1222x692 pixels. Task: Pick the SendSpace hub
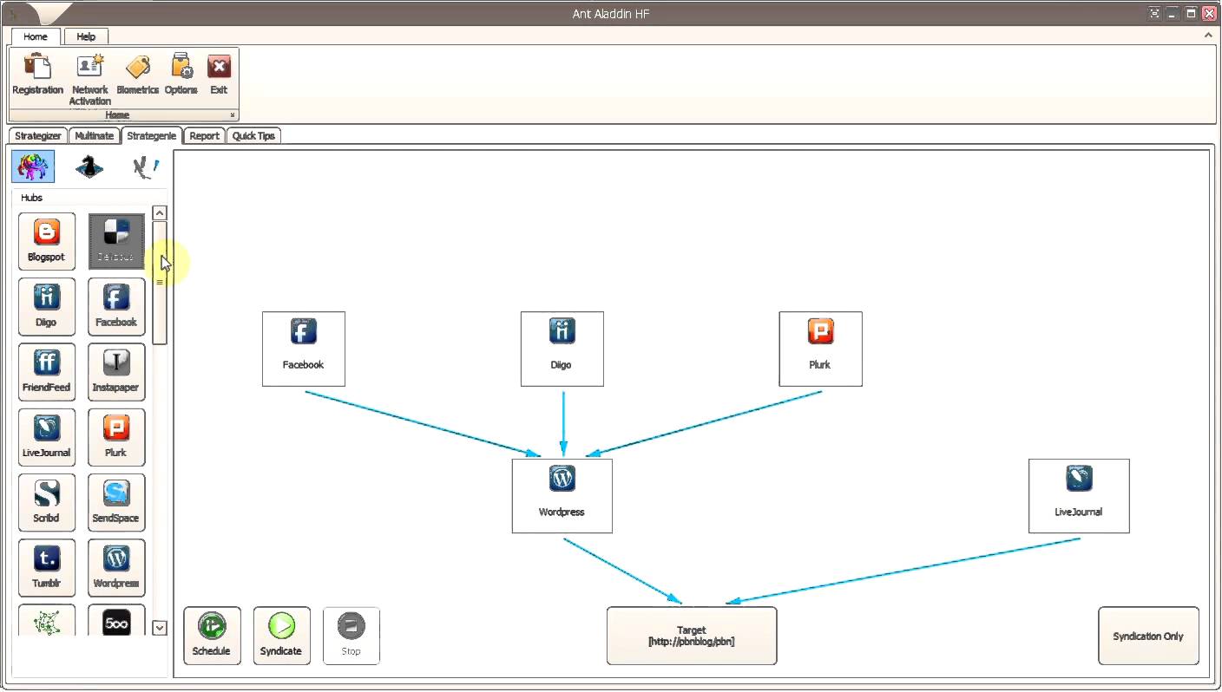pyautogui.click(x=116, y=503)
